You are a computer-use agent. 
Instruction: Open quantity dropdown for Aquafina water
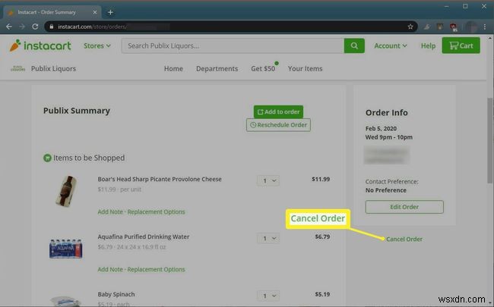click(x=268, y=238)
